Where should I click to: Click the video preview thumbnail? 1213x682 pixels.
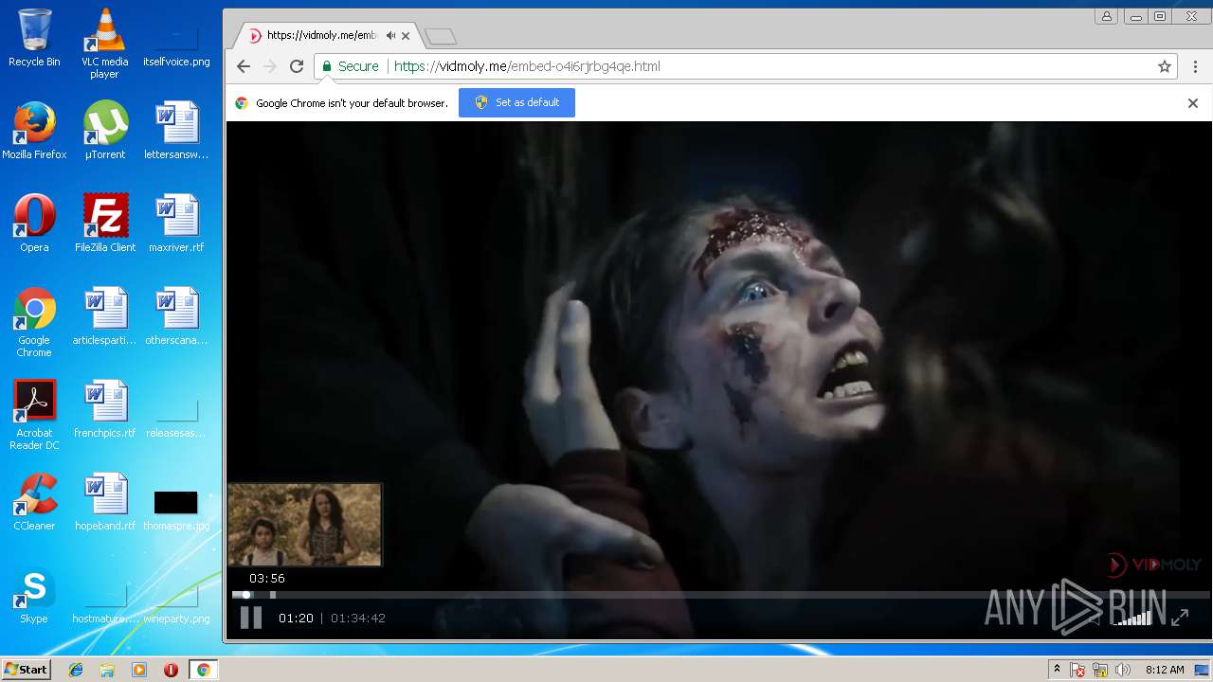(x=304, y=525)
